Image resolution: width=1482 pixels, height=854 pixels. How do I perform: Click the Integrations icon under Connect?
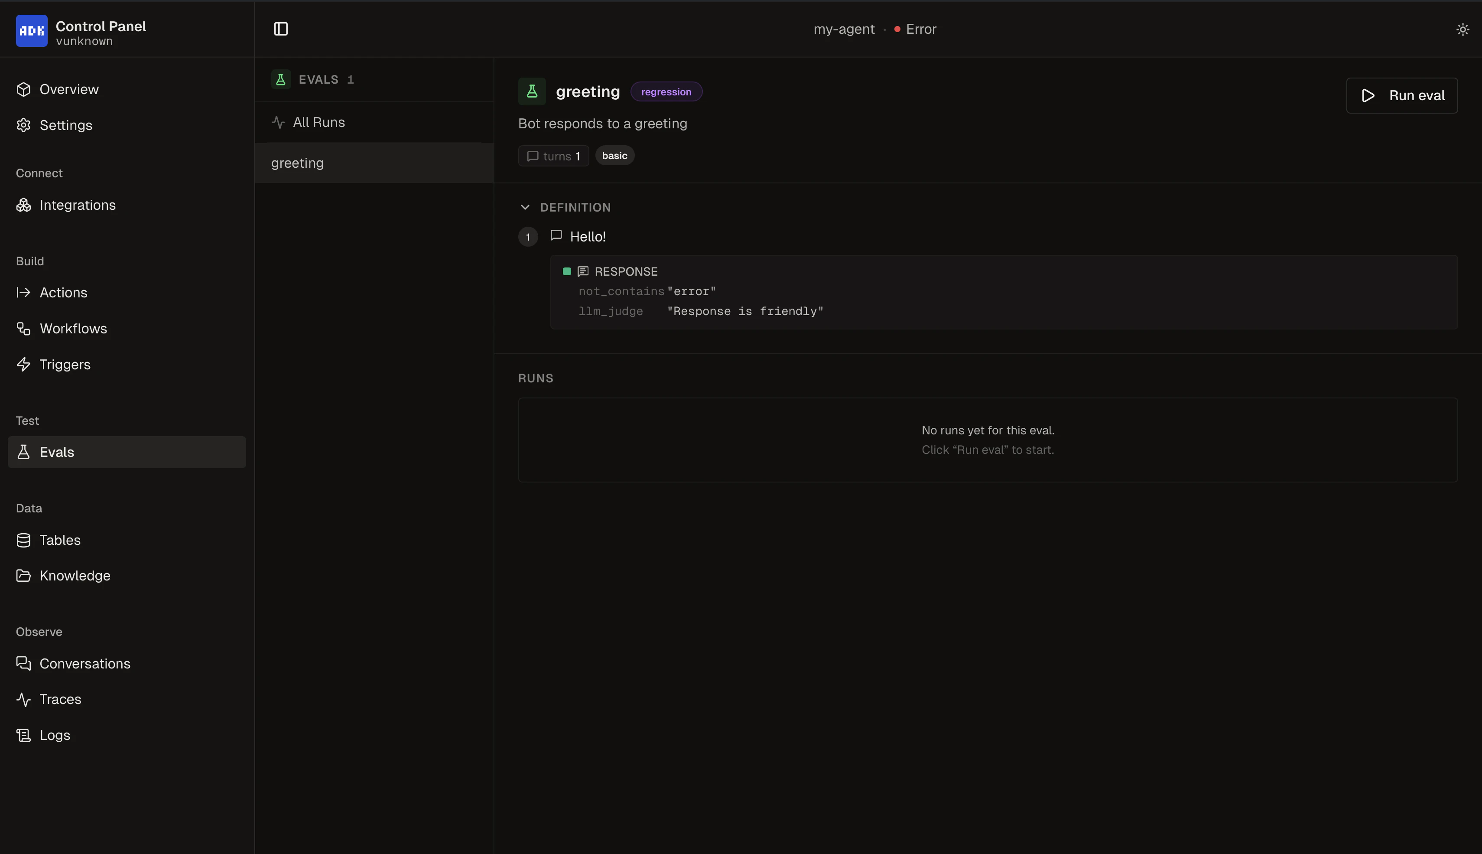(x=23, y=205)
